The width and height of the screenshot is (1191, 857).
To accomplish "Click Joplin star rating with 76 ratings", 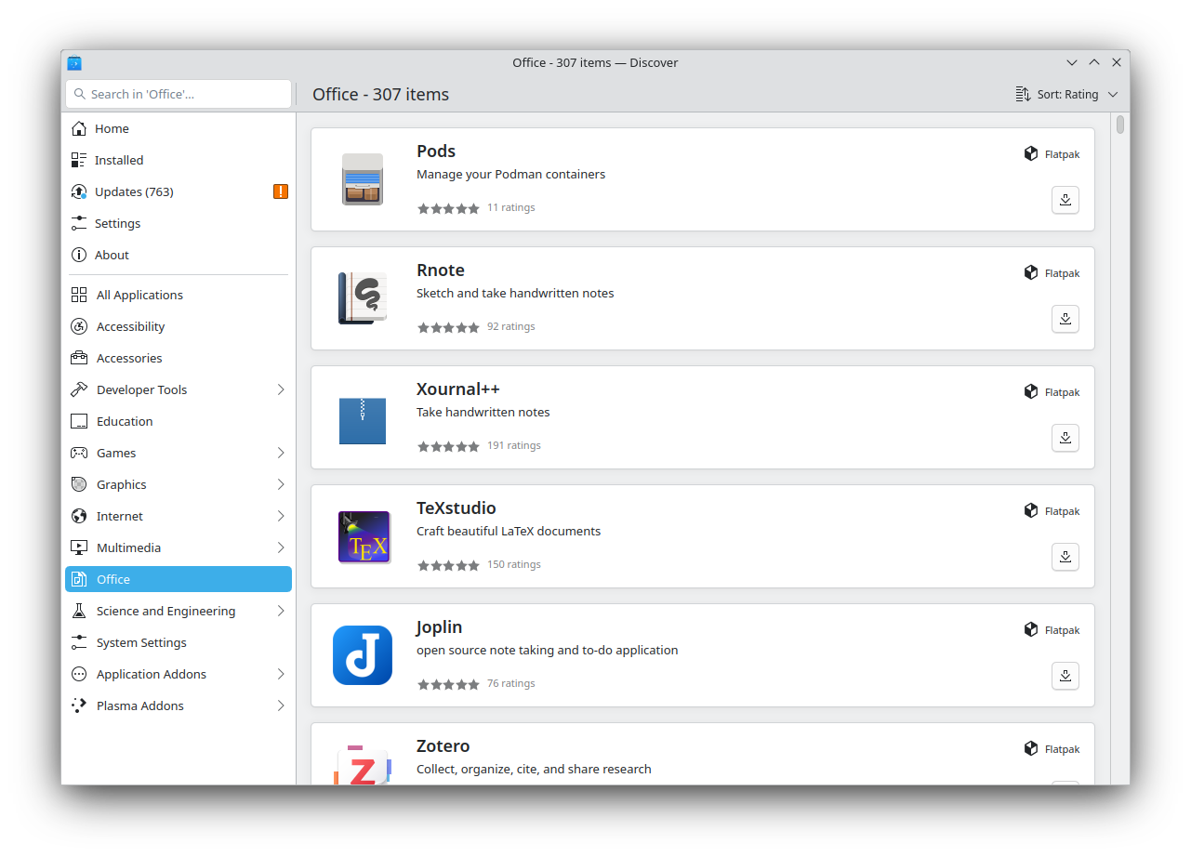I will (x=448, y=684).
